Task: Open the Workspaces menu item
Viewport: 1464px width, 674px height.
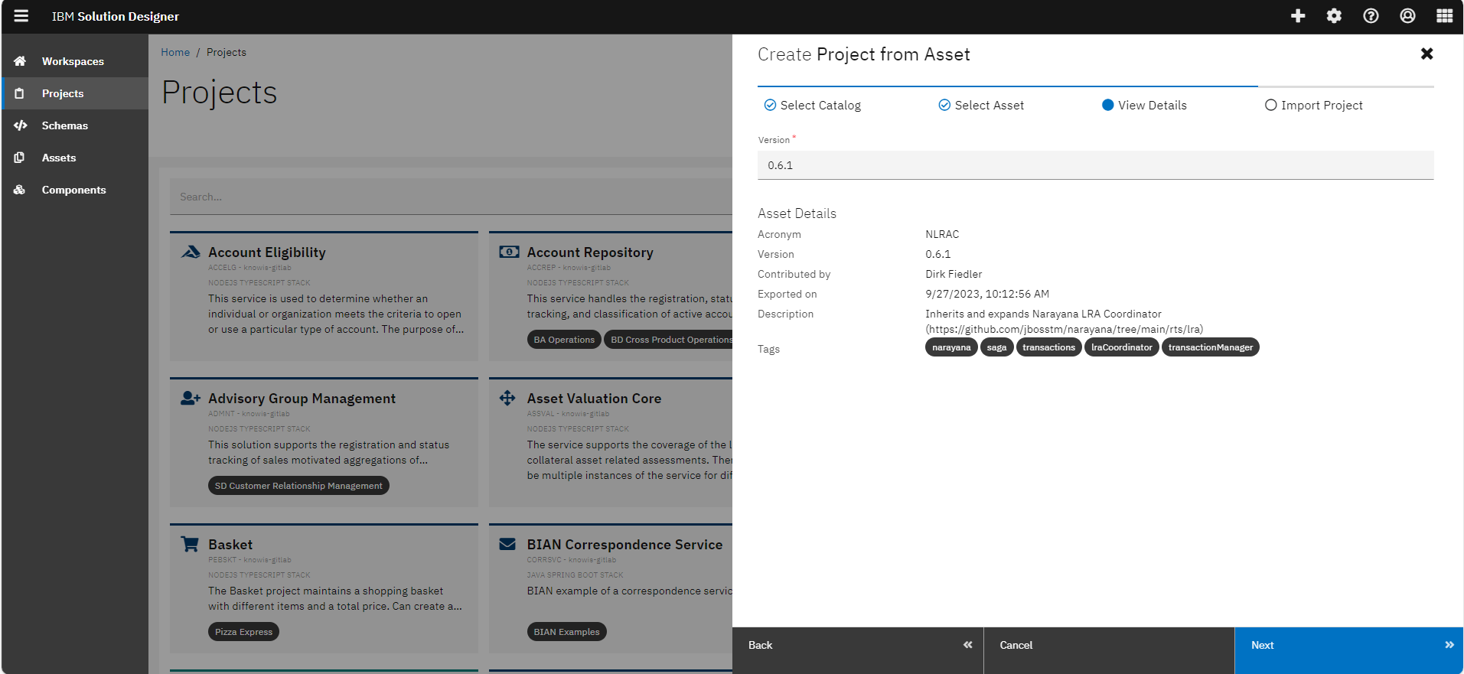Action: point(75,61)
